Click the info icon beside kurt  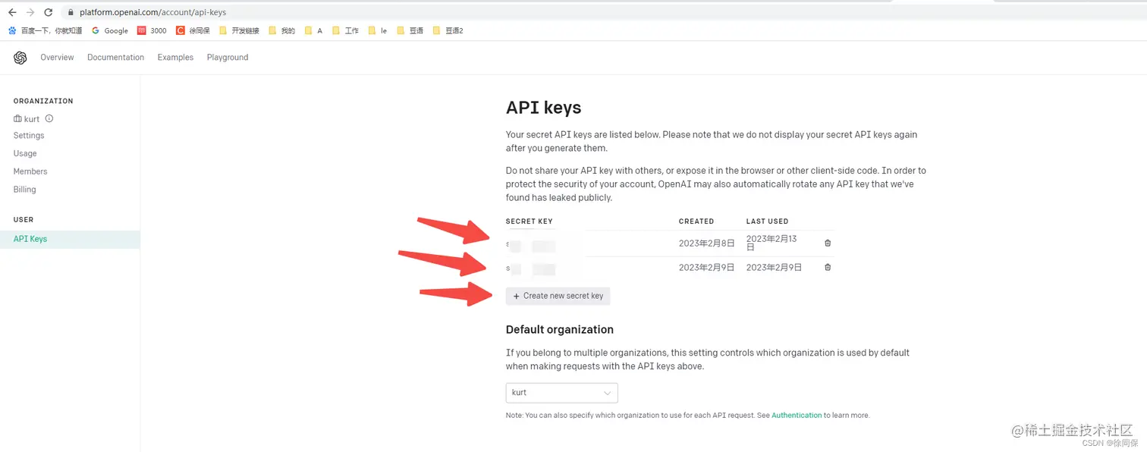(x=49, y=119)
